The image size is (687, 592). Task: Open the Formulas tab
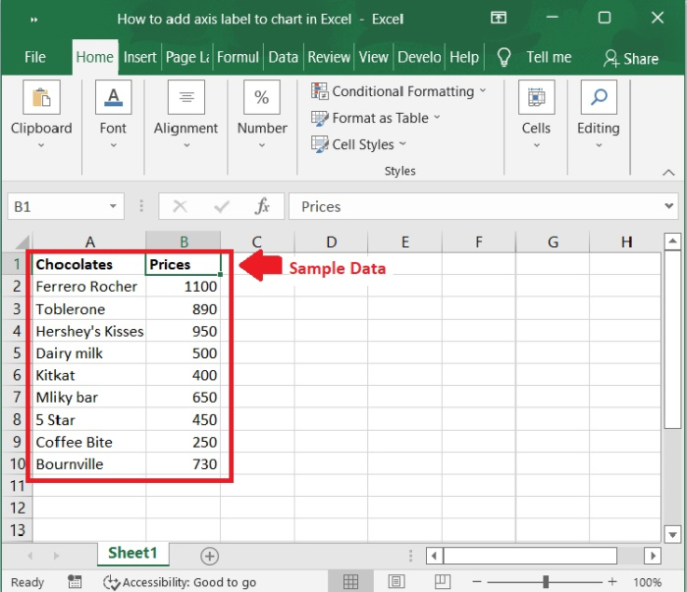coord(238,57)
